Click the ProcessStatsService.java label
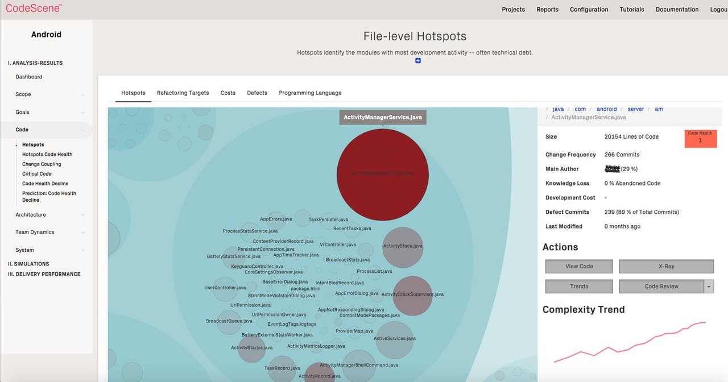Image resolution: width=728 pixels, height=382 pixels. (x=250, y=232)
